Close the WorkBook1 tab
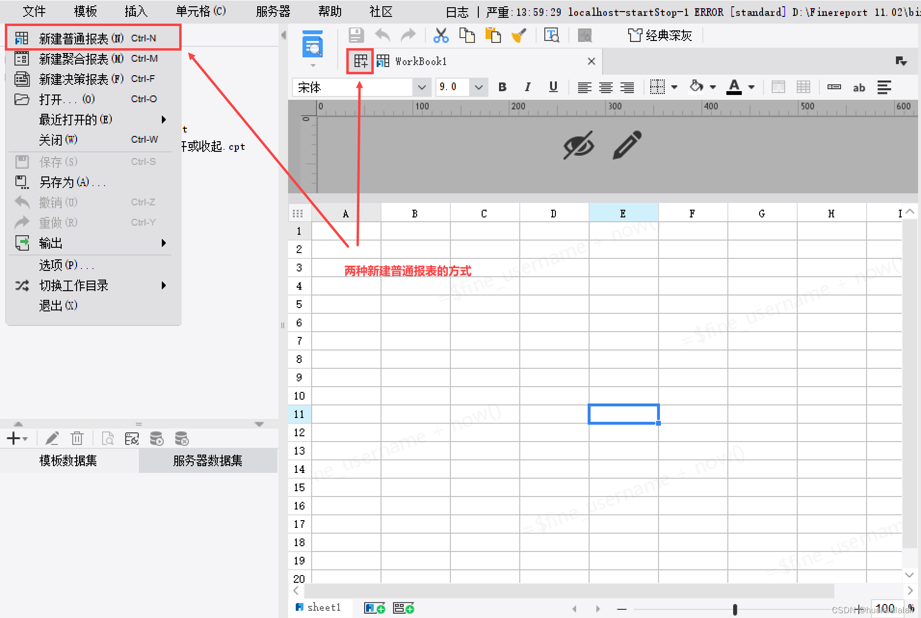The height and width of the screenshot is (618, 921). tap(592, 61)
